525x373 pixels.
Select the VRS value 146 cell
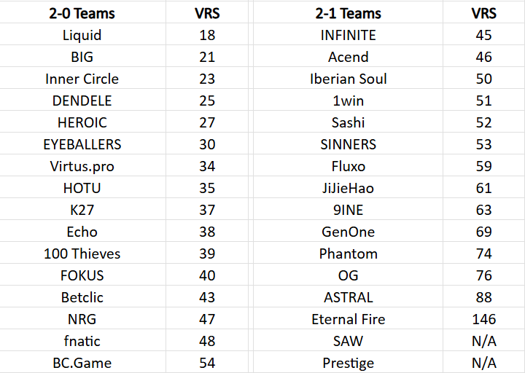coord(484,319)
